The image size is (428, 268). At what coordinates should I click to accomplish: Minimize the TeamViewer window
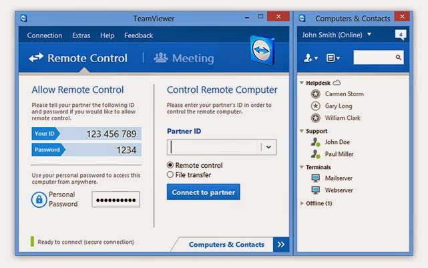(247, 18)
